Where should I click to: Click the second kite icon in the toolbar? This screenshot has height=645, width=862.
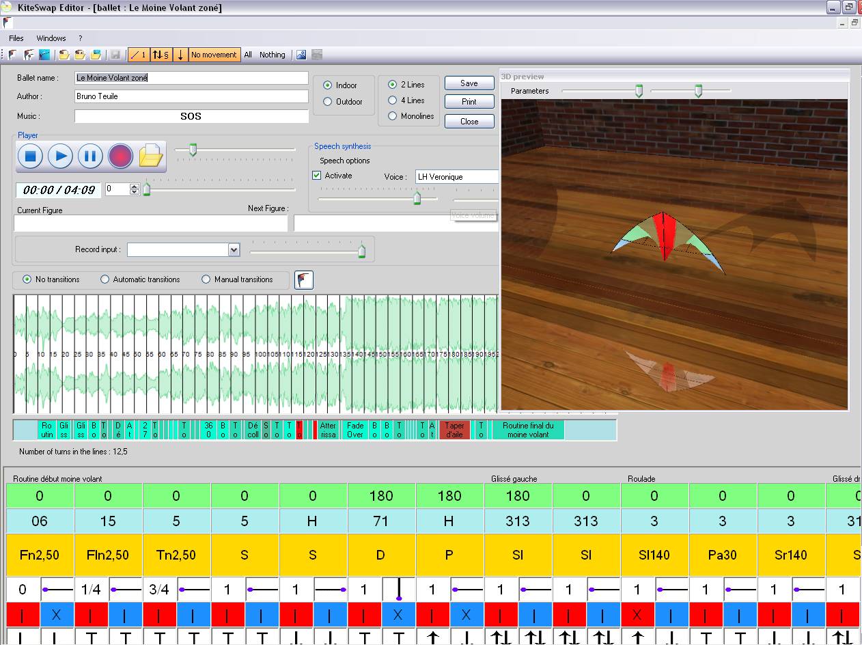pyautogui.click(x=29, y=55)
